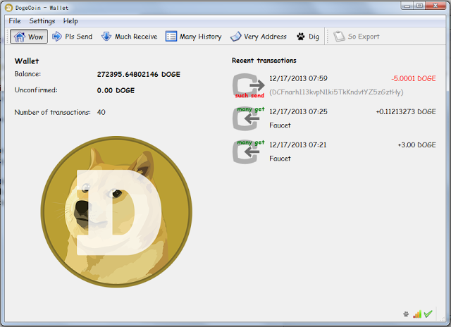This screenshot has width=451, height=327.
Task: Show the Many History transaction list
Action: click(194, 37)
